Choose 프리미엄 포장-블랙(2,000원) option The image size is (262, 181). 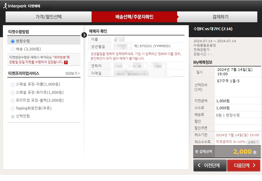coord(13,100)
